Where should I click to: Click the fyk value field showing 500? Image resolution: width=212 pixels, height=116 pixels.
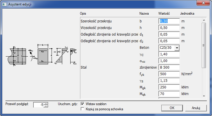(169, 74)
